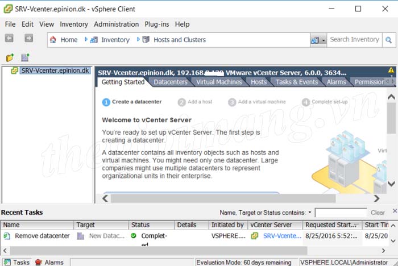This screenshot has width=398, height=266.
Task: Click the Remove datacenter task icon
Action: (x=7, y=236)
